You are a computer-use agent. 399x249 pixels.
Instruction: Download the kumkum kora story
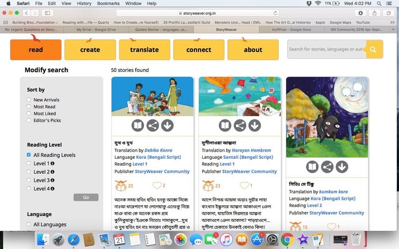point(342,167)
